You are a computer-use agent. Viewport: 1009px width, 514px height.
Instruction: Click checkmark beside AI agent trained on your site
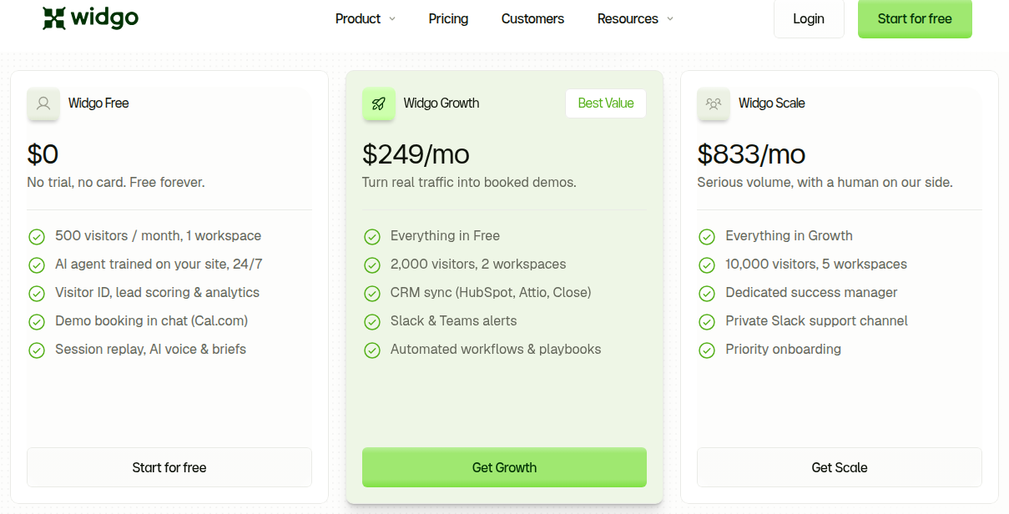coord(37,265)
